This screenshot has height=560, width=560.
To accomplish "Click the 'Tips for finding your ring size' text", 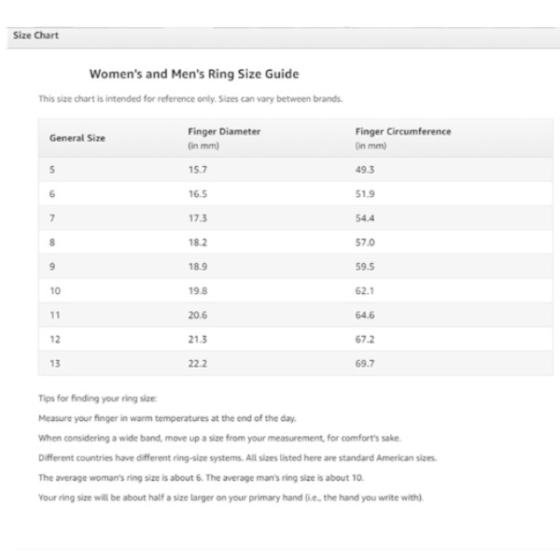I will [91, 399].
